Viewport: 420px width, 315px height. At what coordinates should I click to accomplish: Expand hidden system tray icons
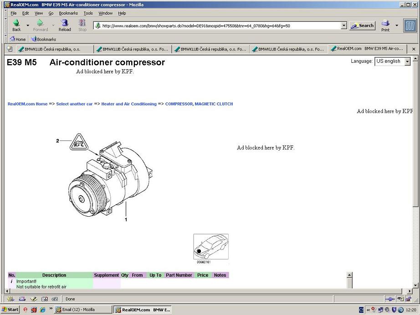(x=368, y=310)
